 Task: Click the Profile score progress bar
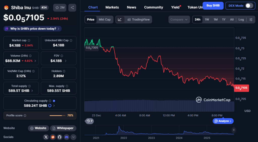[56, 116]
